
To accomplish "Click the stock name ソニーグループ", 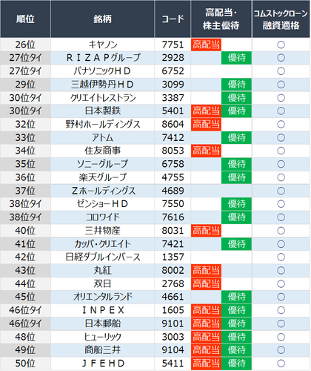I will (x=102, y=164).
